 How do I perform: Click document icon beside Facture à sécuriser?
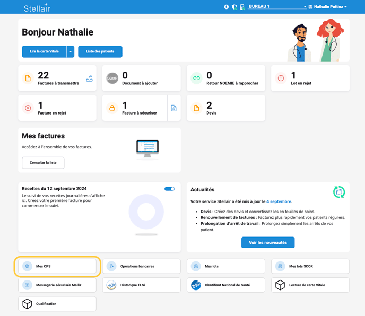coord(173,108)
